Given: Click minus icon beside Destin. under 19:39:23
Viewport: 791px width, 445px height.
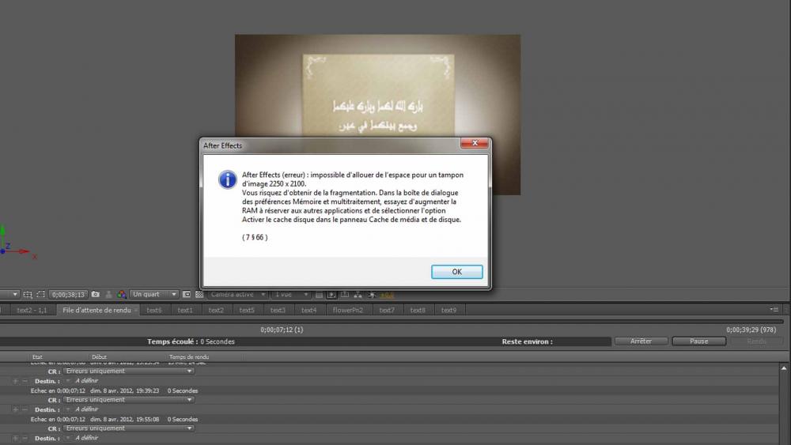Looking at the screenshot, I should [25, 409].
